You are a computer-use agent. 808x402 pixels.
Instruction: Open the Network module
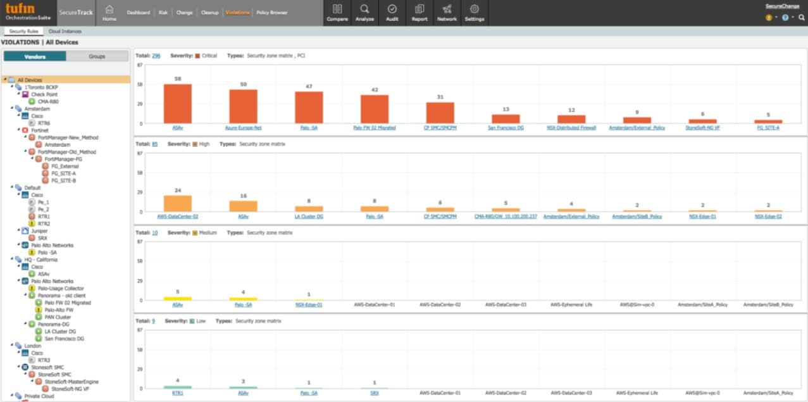[x=446, y=13]
